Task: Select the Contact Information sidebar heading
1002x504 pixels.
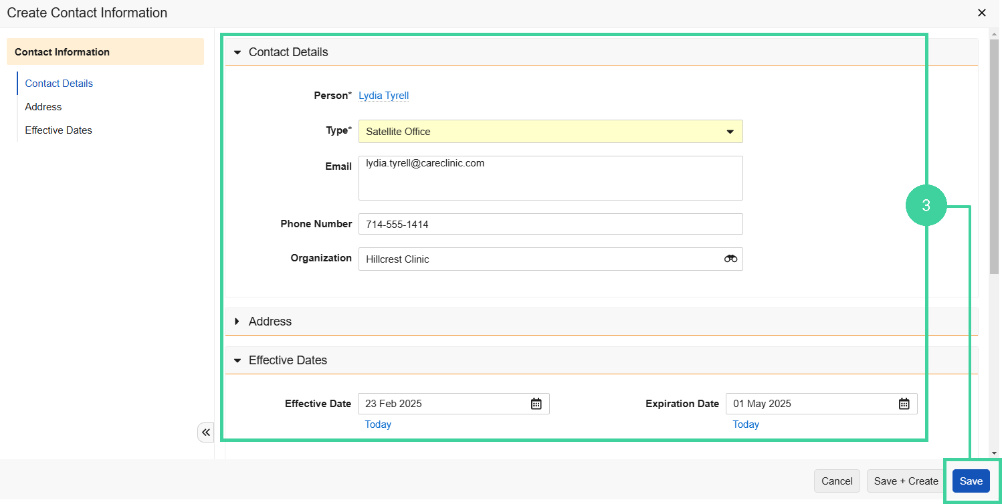Action: click(x=105, y=51)
